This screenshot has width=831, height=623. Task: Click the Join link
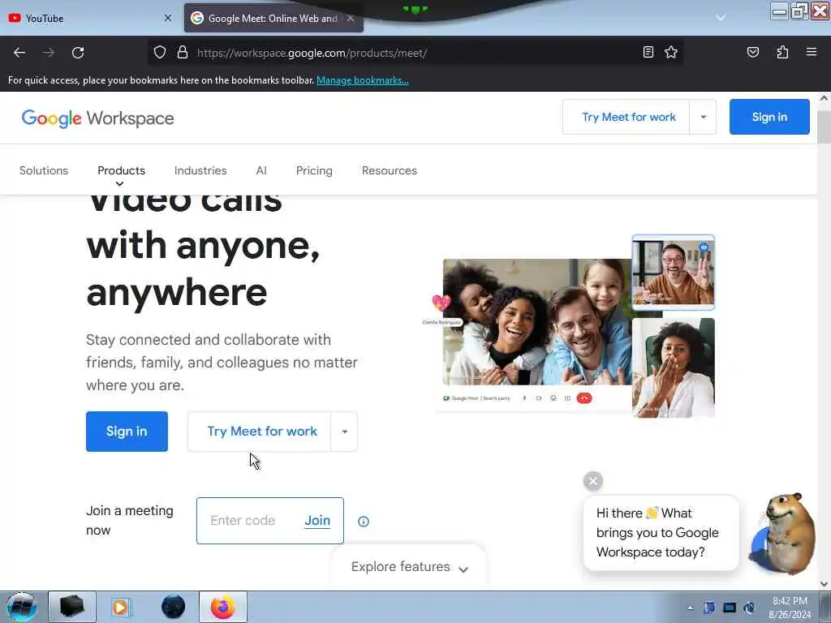pos(317,521)
